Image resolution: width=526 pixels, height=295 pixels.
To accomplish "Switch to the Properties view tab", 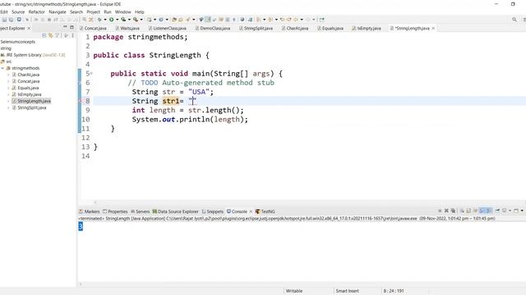I will pos(115,211).
